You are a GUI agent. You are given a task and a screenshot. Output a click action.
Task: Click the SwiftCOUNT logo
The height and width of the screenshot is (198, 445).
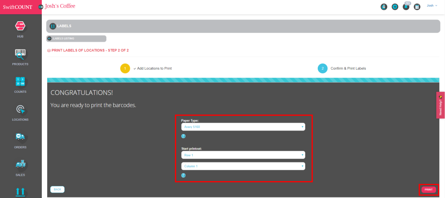[x=18, y=7]
